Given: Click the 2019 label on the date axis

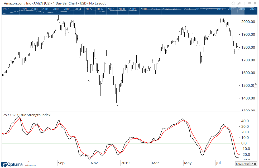Looking at the screenshot, I should pyautogui.click(x=125, y=163).
